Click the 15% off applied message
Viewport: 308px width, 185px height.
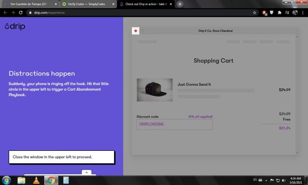tap(200, 117)
